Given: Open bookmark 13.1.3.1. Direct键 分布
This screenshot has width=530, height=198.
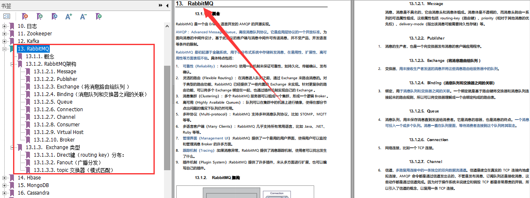Looking at the screenshot, I should pos(79,155).
